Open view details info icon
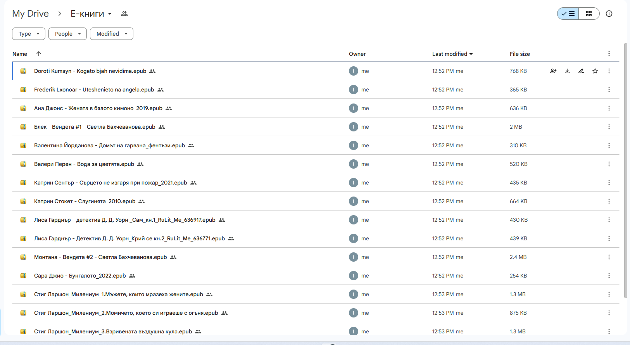630x345 pixels. click(x=609, y=14)
